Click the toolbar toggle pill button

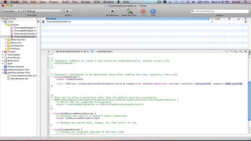[247, 6]
